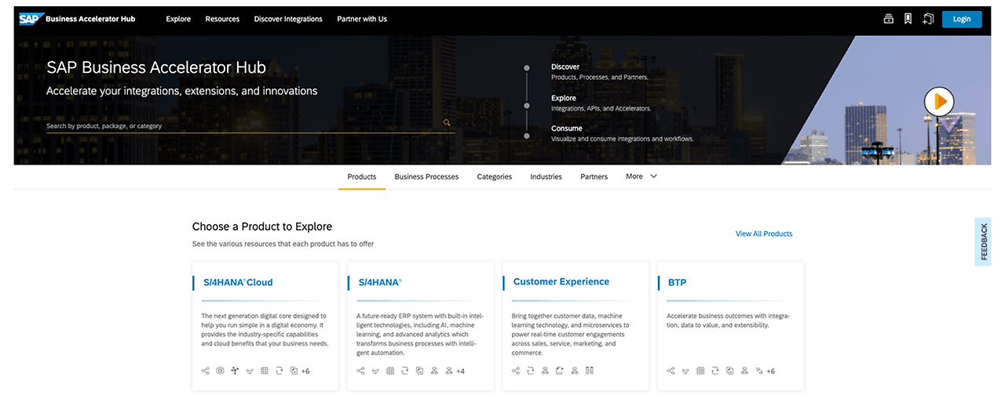1005x399 pixels.
Task: Play the banner video with orange play button
Action: (x=939, y=101)
